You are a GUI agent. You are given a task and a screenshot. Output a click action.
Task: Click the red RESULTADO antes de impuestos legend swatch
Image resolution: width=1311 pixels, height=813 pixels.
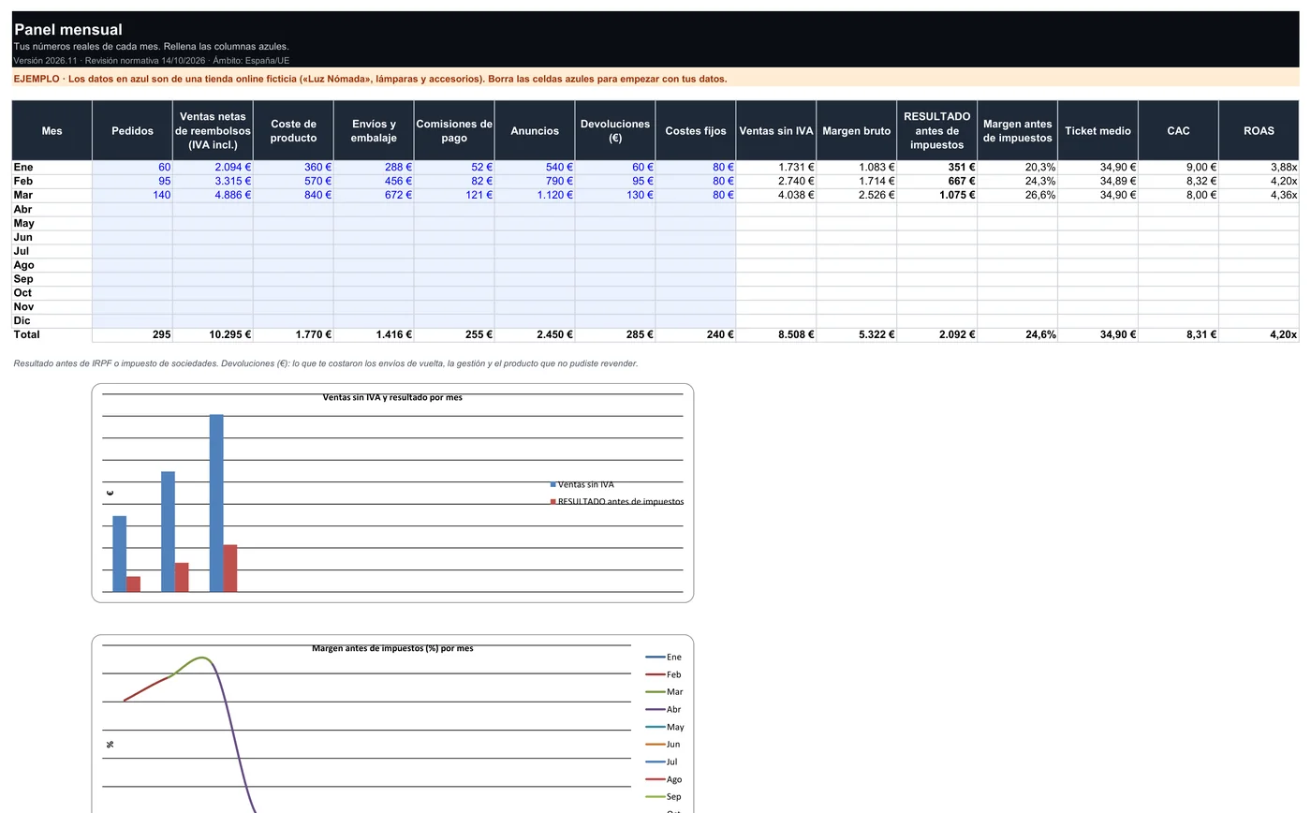[553, 502]
